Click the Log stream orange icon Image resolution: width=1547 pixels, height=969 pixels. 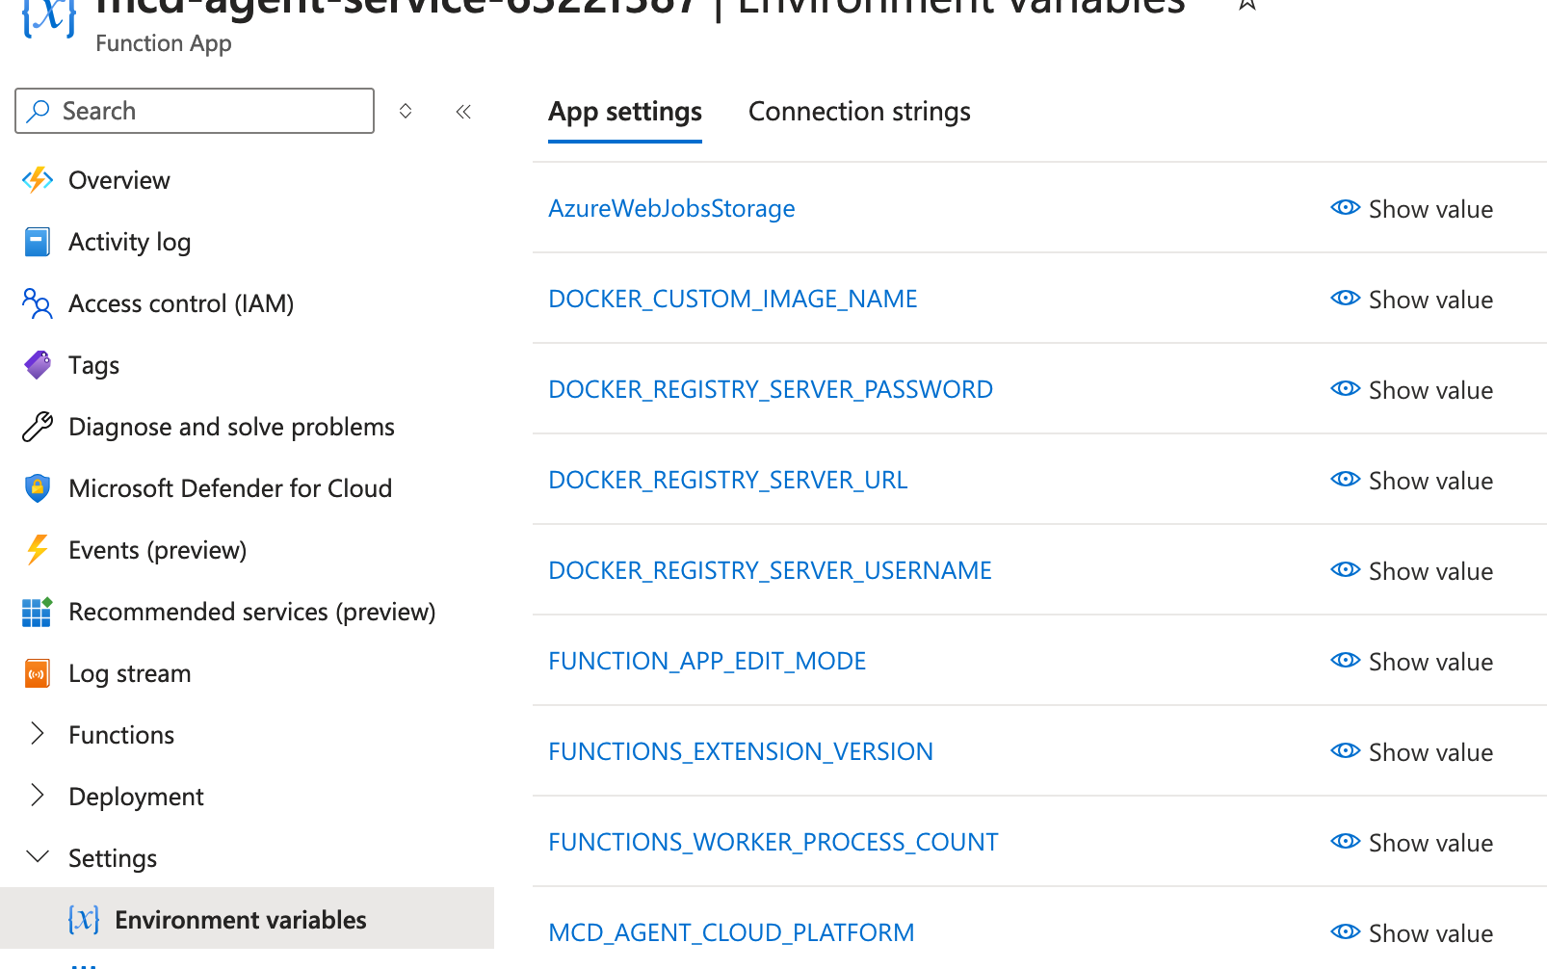(x=38, y=673)
